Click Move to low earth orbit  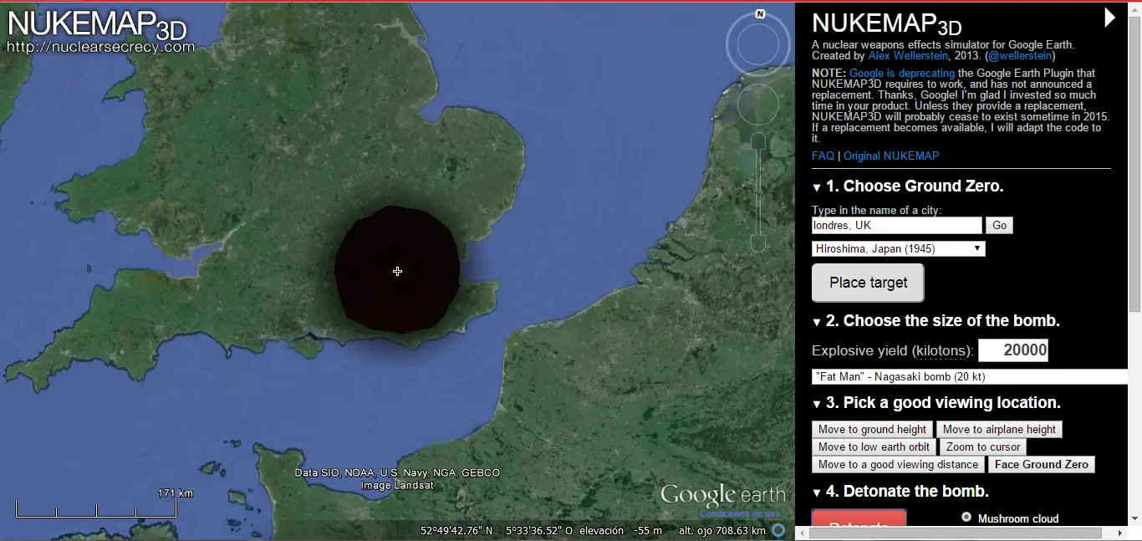click(874, 447)
